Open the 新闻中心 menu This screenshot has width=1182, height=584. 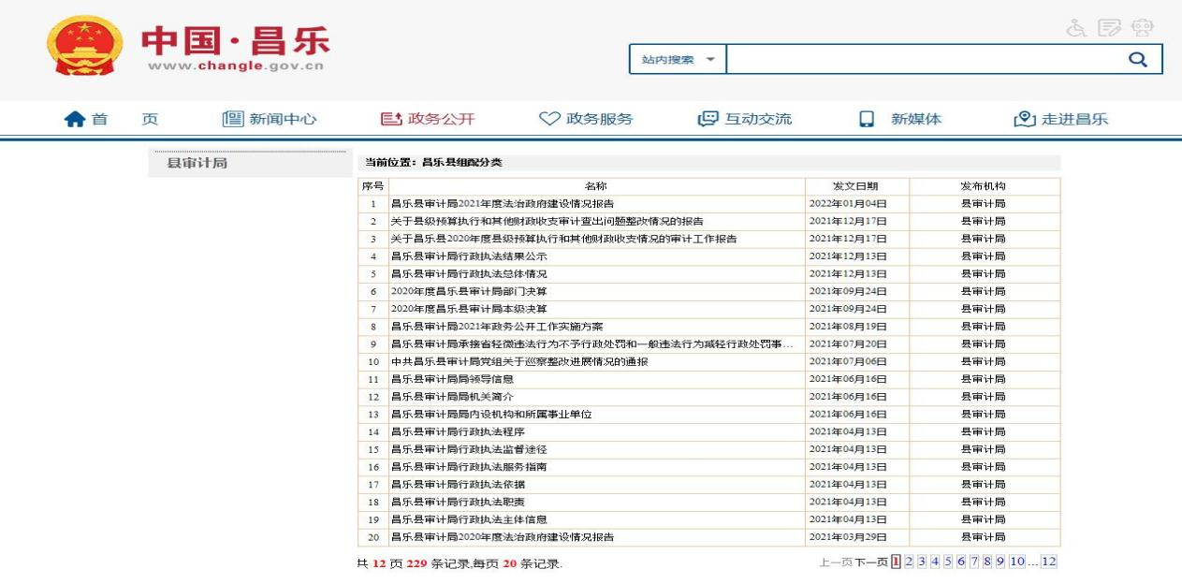(270, 119)
